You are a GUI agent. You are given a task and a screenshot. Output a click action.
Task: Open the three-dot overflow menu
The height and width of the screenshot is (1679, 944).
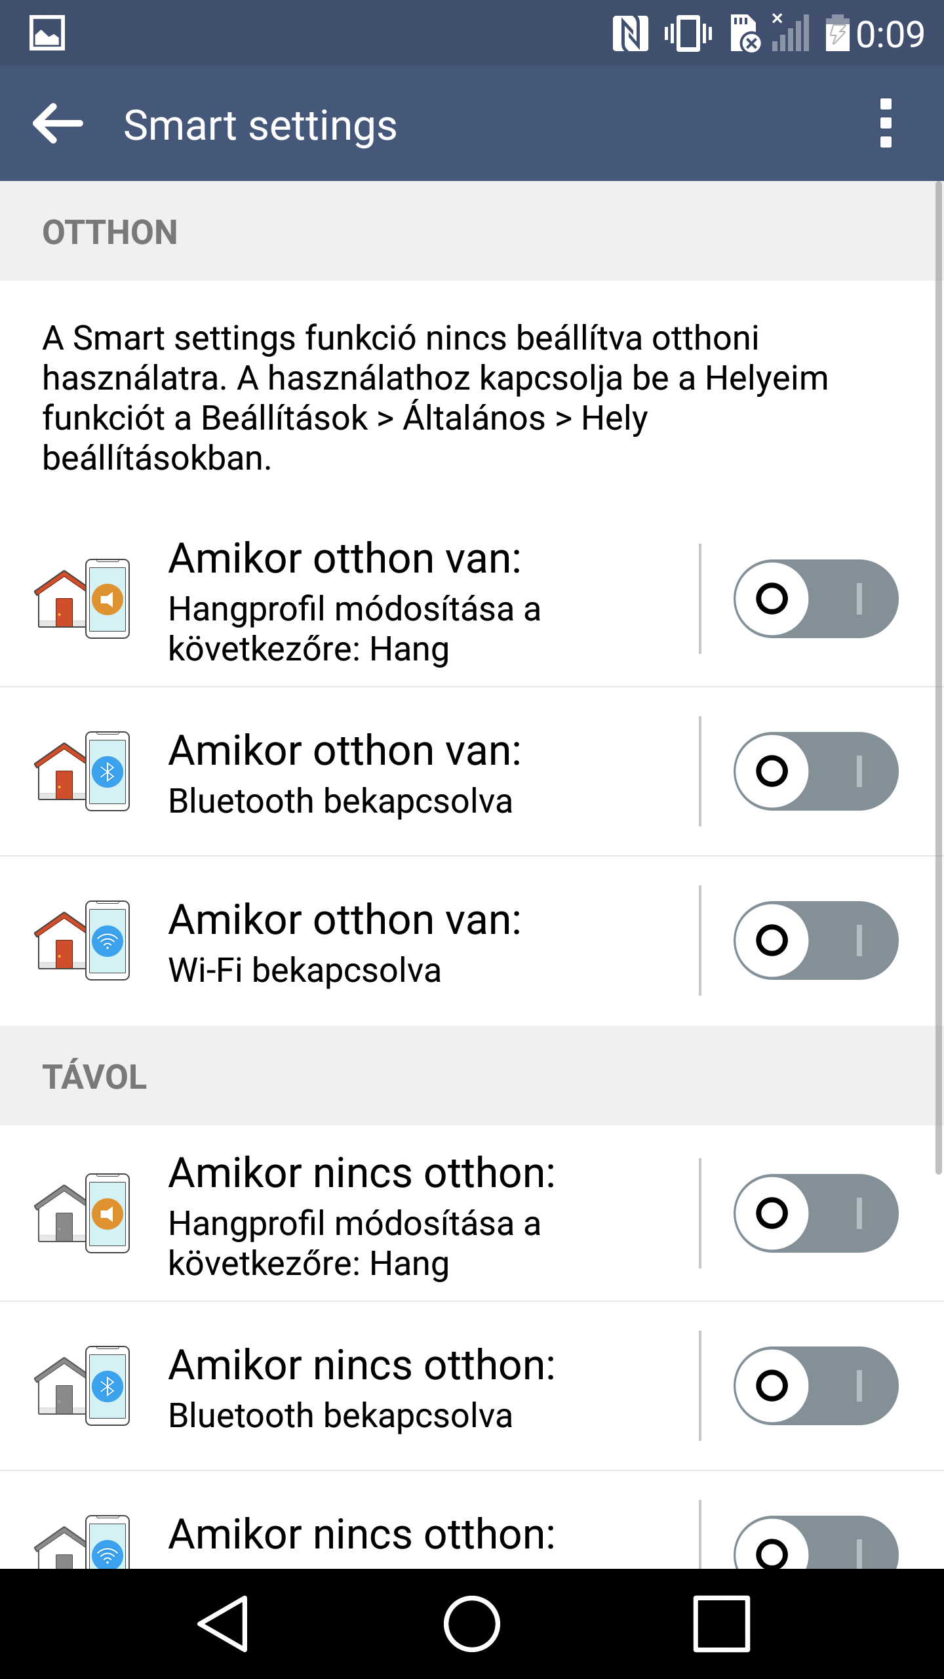pos(886,123)
